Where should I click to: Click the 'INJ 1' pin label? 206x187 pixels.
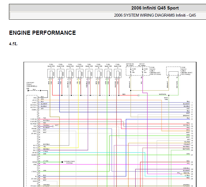tap(35, 150)
